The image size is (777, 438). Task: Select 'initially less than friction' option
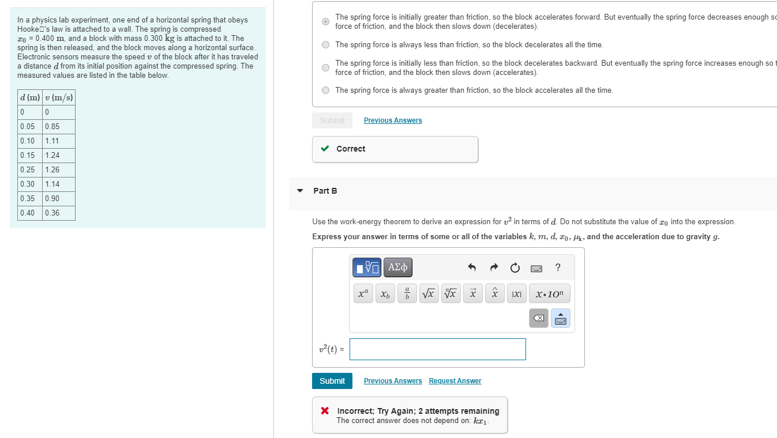tap(326, 67)
